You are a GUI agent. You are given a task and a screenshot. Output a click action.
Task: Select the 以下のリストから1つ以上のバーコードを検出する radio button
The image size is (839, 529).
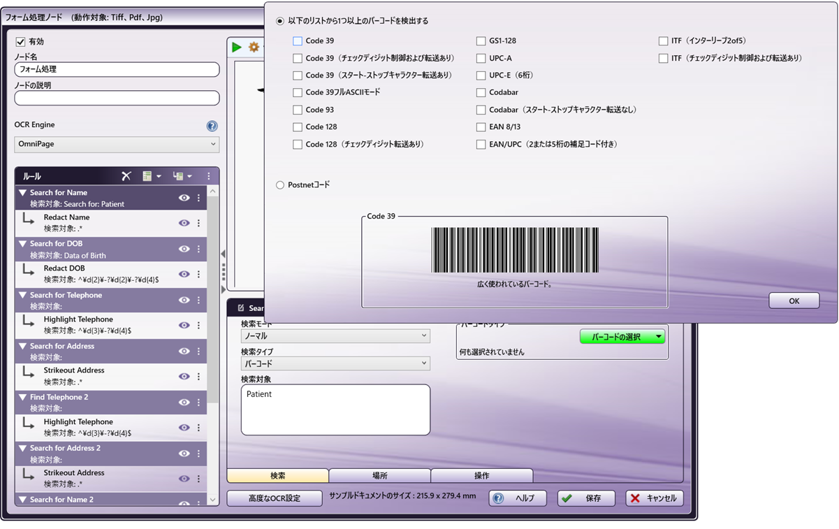280,21
